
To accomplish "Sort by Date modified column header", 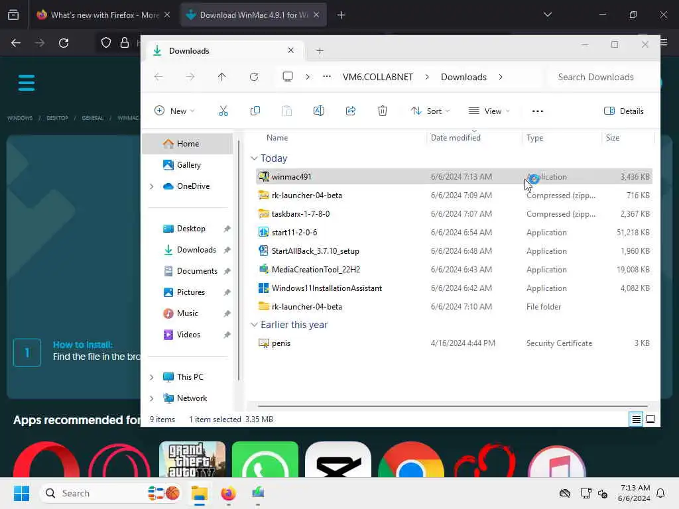I will pyautogui.click(x=456, y=138).
